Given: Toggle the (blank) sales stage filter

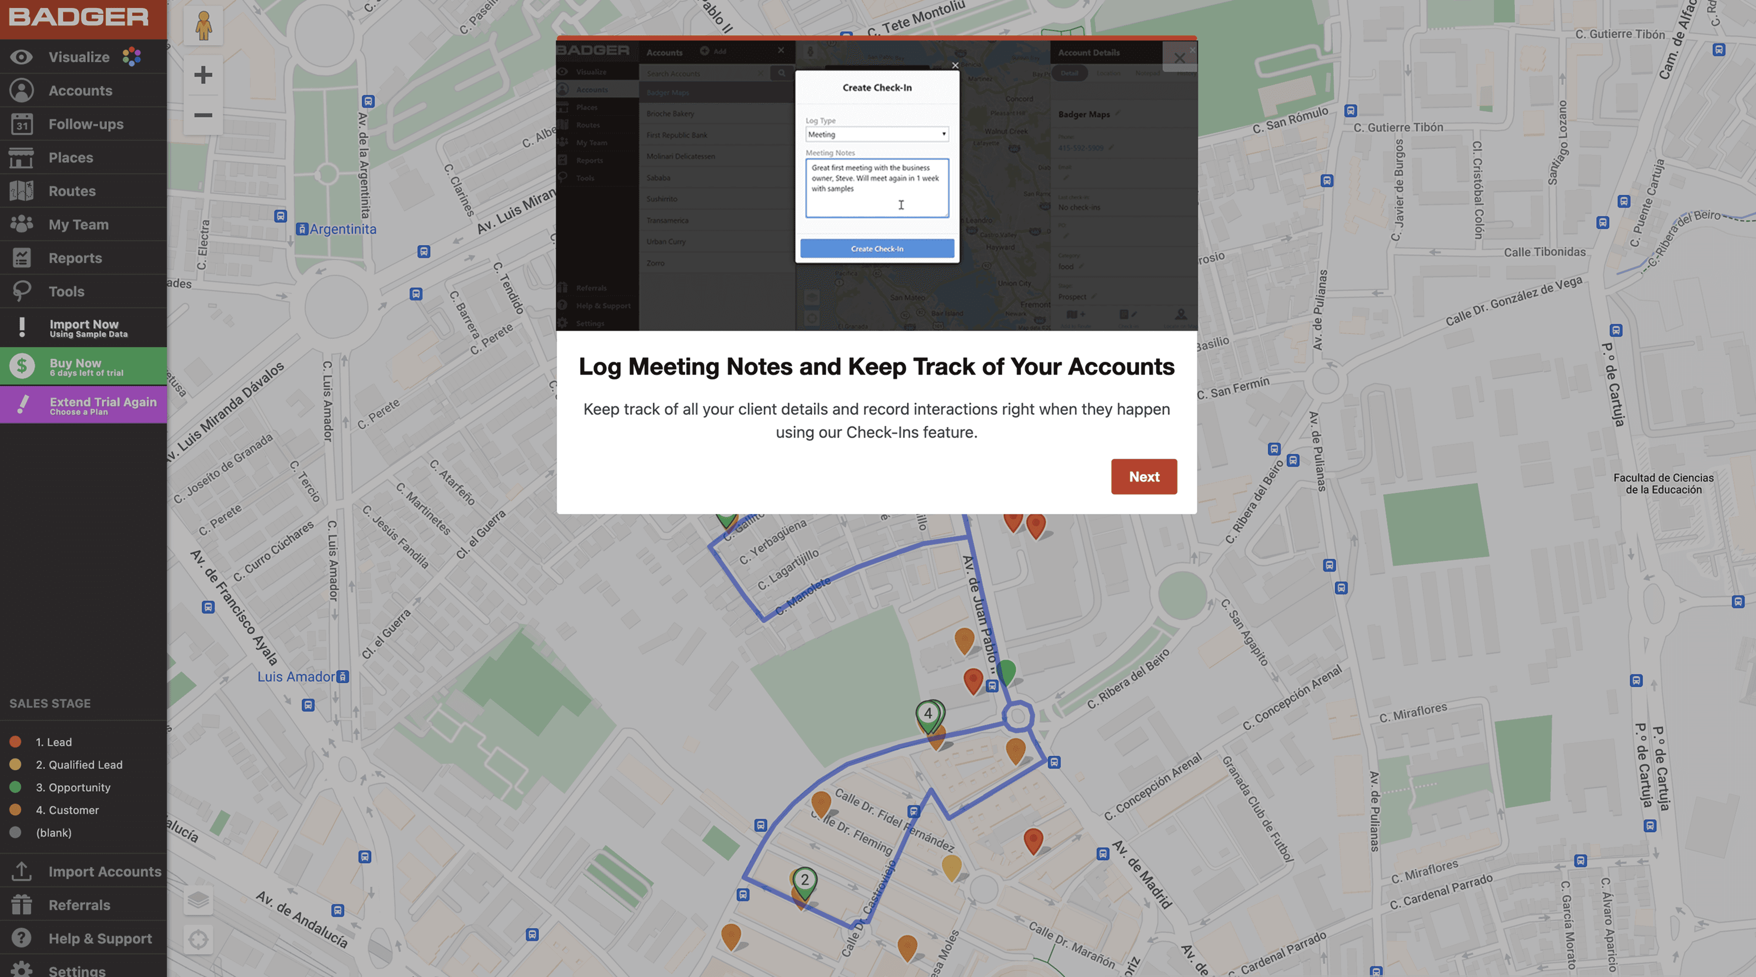Looking at the screenshot, I should (x=53, y=832).
